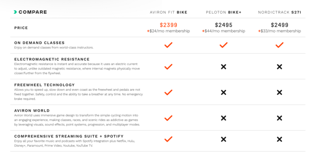Click NordicTrack checkmark for On Demand Classes

pos(279,45)
